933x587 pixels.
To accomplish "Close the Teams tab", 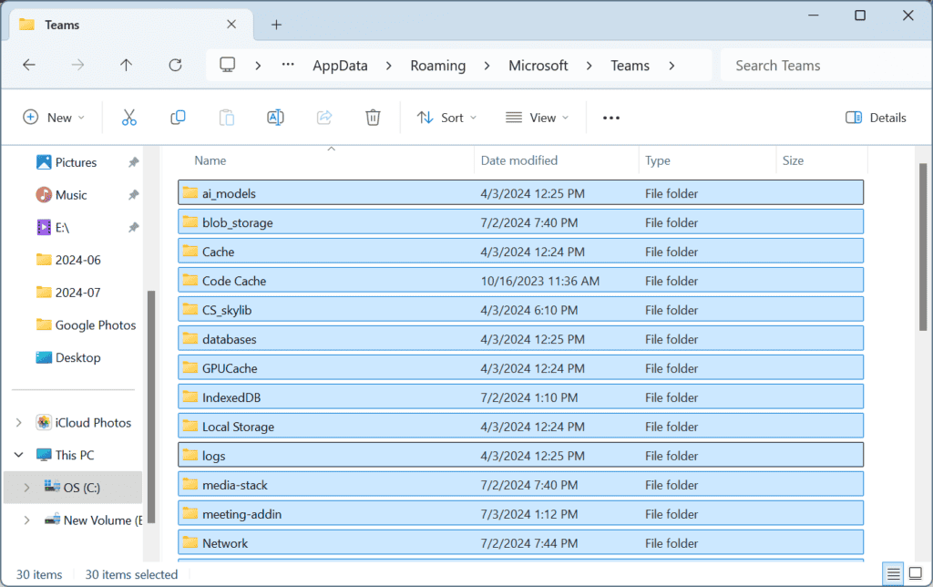I will tap(231, 25).
